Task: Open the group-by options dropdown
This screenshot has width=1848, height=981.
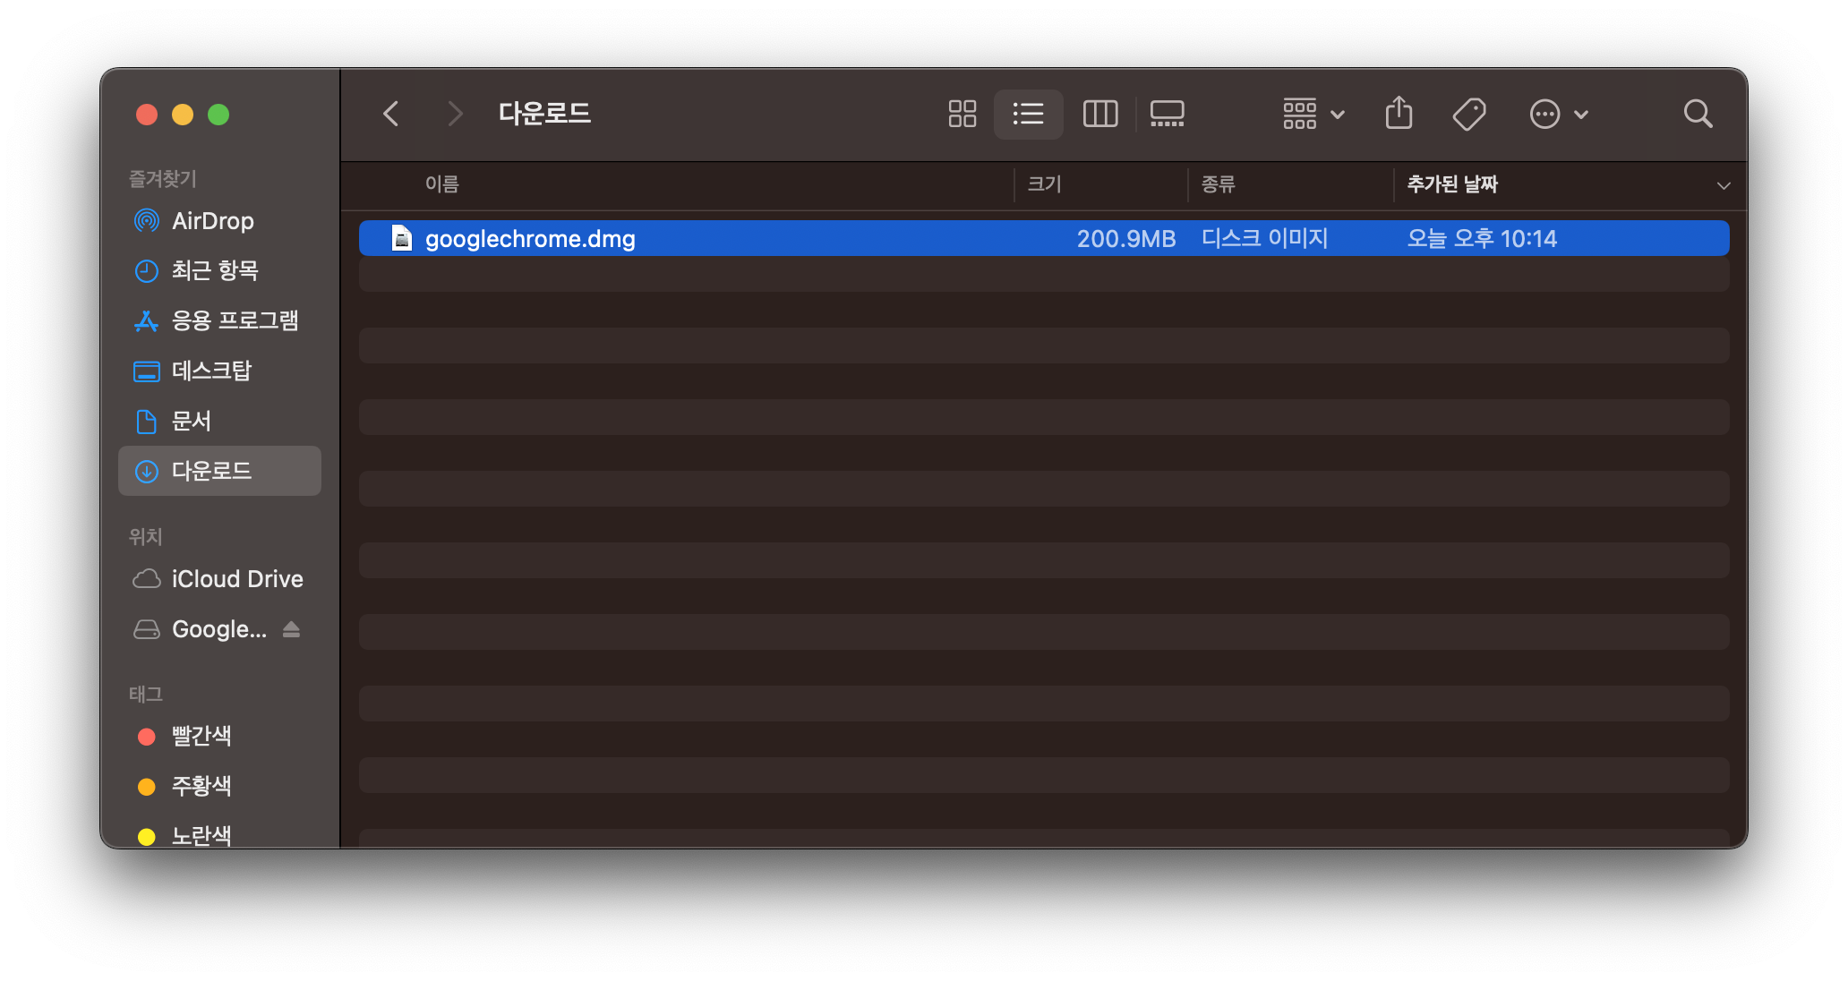Action: tap(1313, 114)
